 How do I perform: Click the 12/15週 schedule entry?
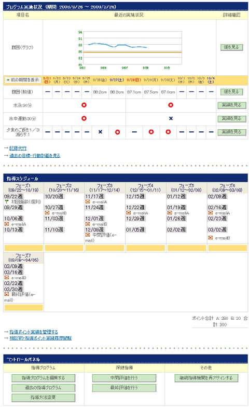pyautogui.click(x=136, y=196)
